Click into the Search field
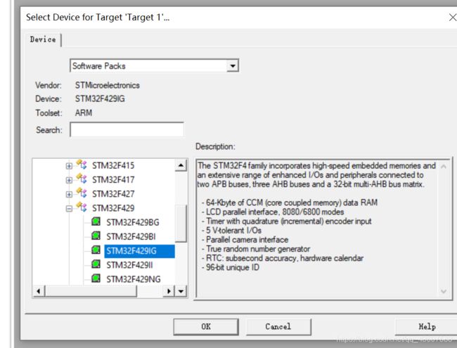The image size is (457, 348). 127,129
